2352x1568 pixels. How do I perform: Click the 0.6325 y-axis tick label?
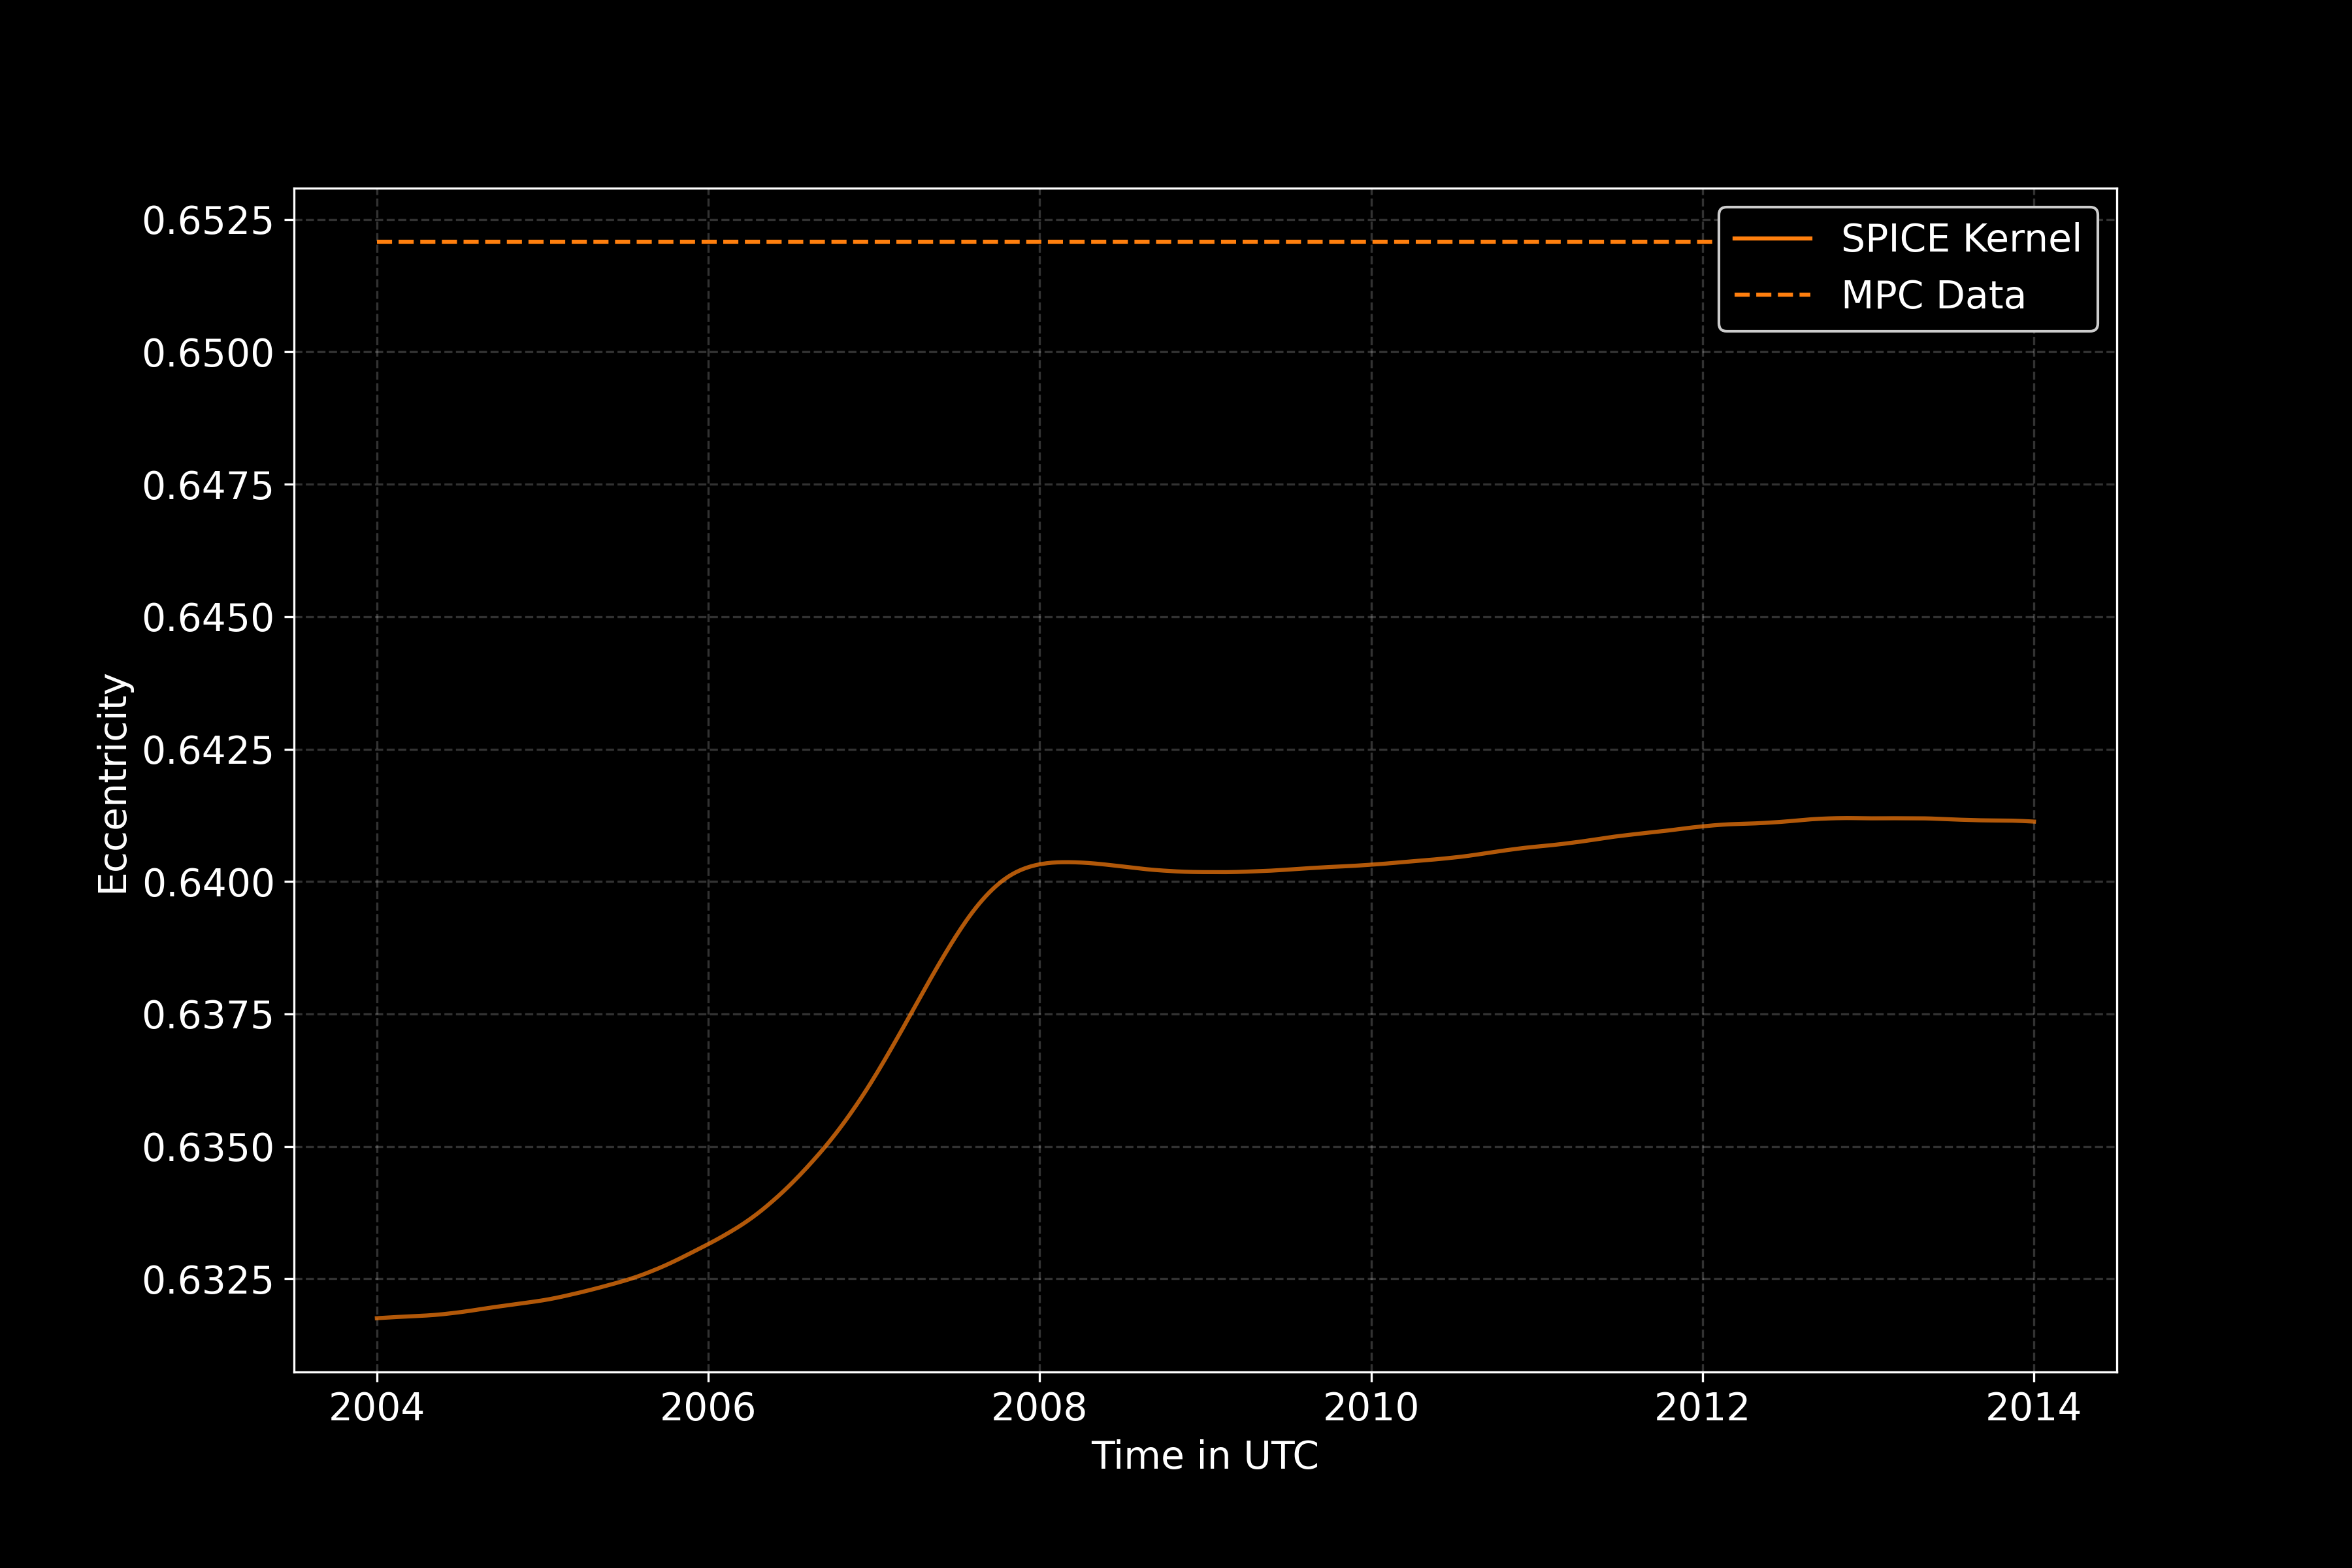point(208,1280)
